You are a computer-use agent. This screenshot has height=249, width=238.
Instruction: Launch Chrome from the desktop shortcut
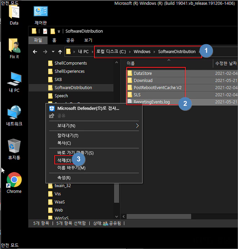(x=14, y=183)
